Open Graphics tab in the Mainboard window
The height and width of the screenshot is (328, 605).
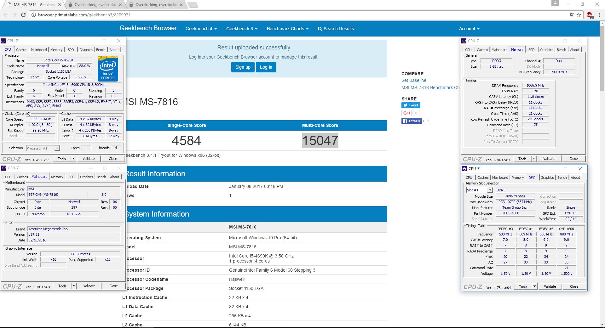point(87,177)
